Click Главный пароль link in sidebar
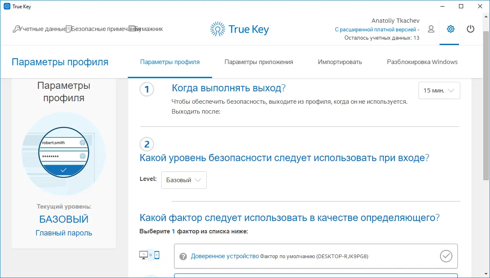 (x=64, y=233)
